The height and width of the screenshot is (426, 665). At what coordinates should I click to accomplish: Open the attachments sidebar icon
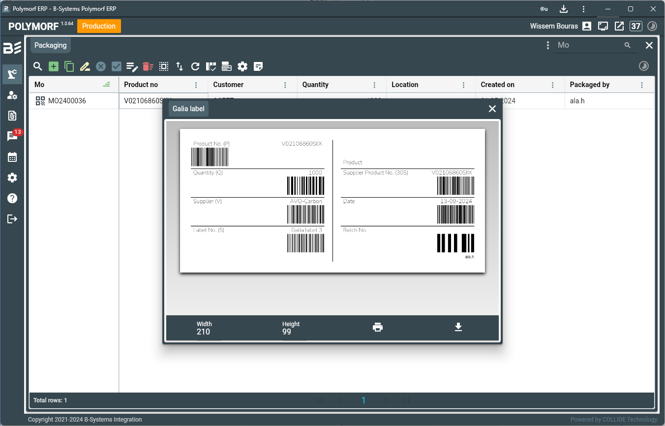pos(12,116)
